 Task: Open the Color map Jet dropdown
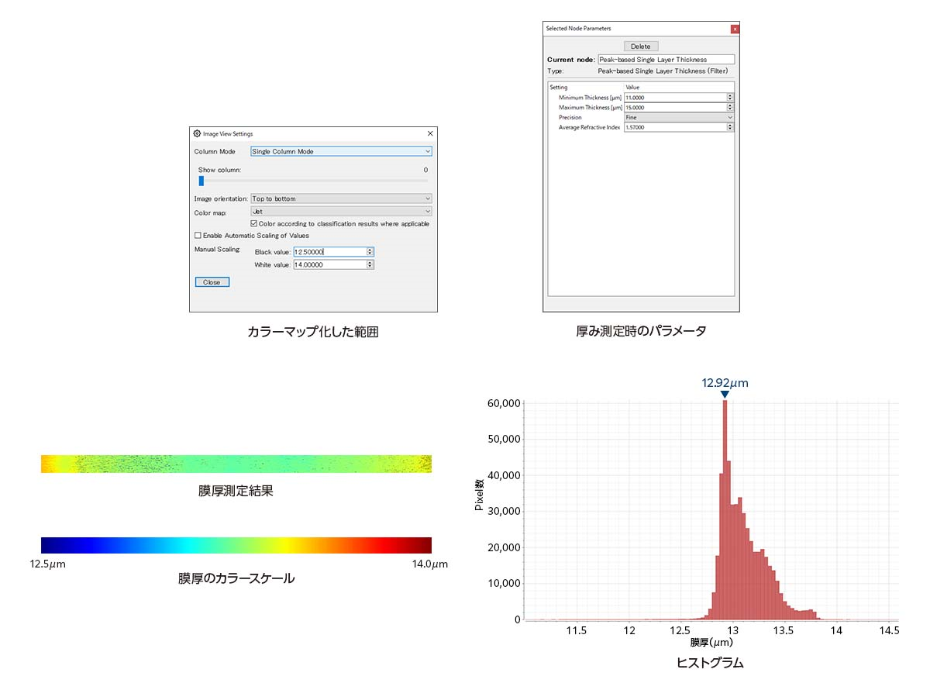341,211
